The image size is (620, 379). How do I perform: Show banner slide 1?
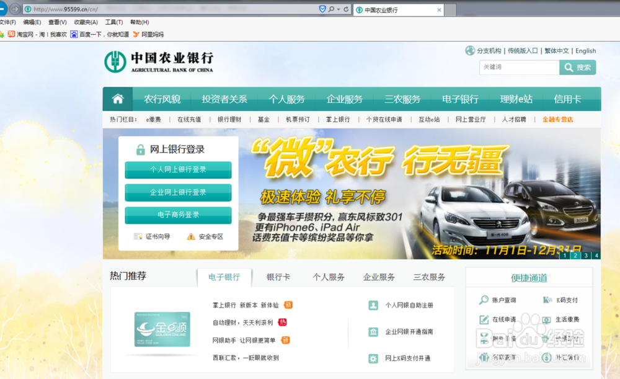click(565, 256)
